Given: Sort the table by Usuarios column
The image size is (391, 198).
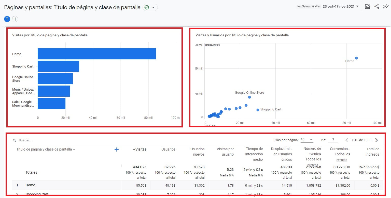Looking at the screenshot, I should click(x=168, y=149).
